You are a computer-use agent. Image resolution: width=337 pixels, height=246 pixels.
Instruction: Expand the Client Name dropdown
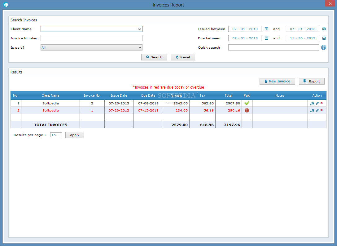coord(140,29)
